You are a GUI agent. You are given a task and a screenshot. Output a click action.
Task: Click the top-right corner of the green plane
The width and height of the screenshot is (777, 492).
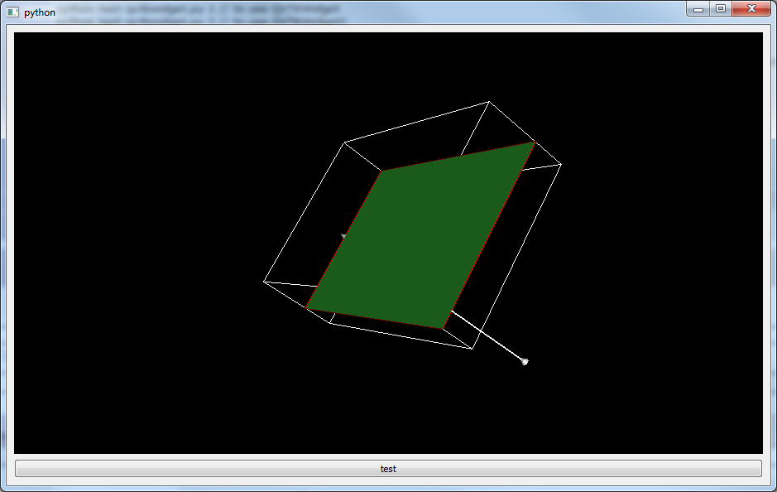pyautogui.click(x=534, y=142)
